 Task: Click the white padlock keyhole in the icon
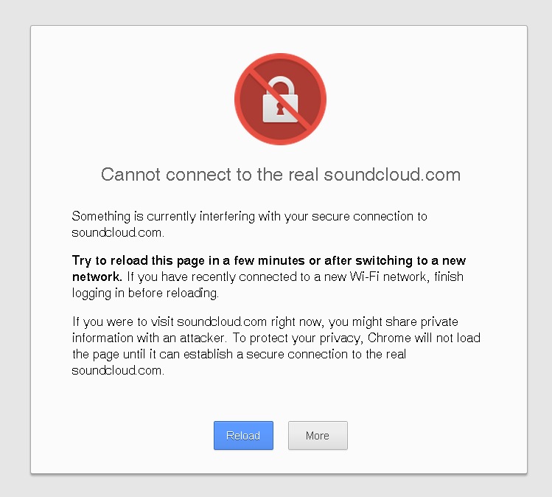point(280,108)
